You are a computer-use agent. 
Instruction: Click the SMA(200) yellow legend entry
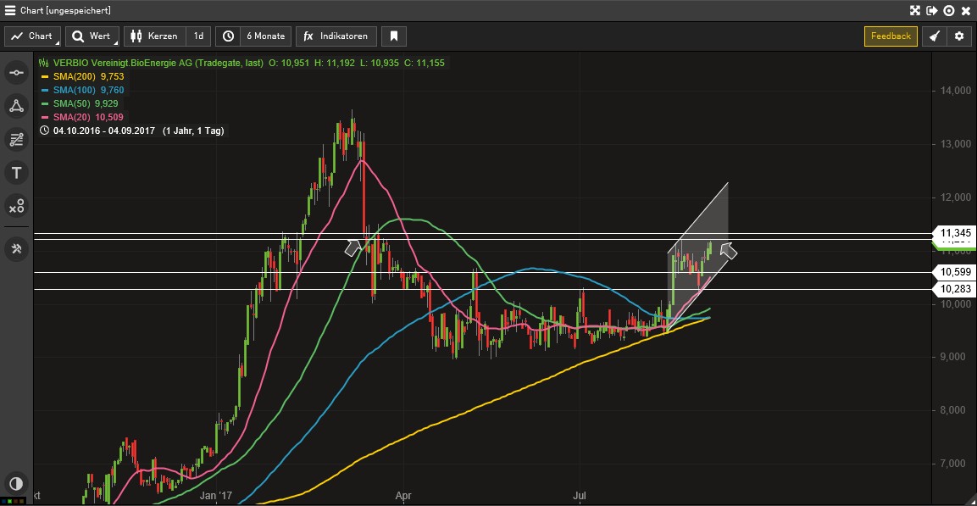(x=81, y=76)
